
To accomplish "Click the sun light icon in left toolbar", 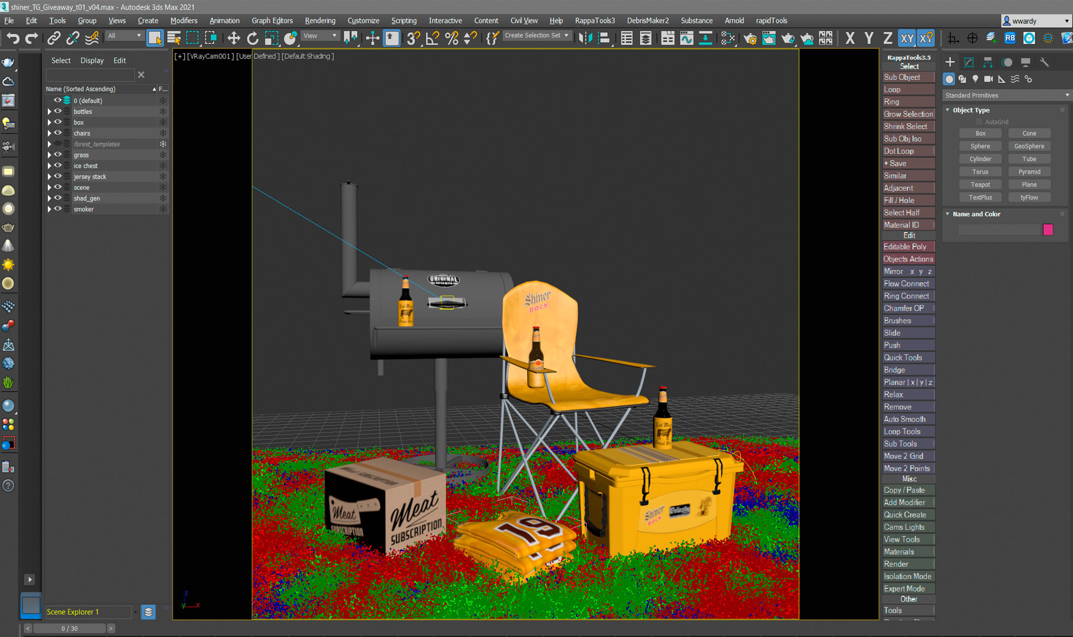I will 8,265.
